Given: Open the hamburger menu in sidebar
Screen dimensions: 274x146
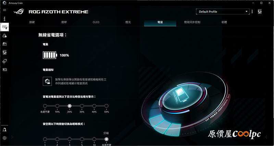Looking at the screenshot, I should [x=4, y=10].
